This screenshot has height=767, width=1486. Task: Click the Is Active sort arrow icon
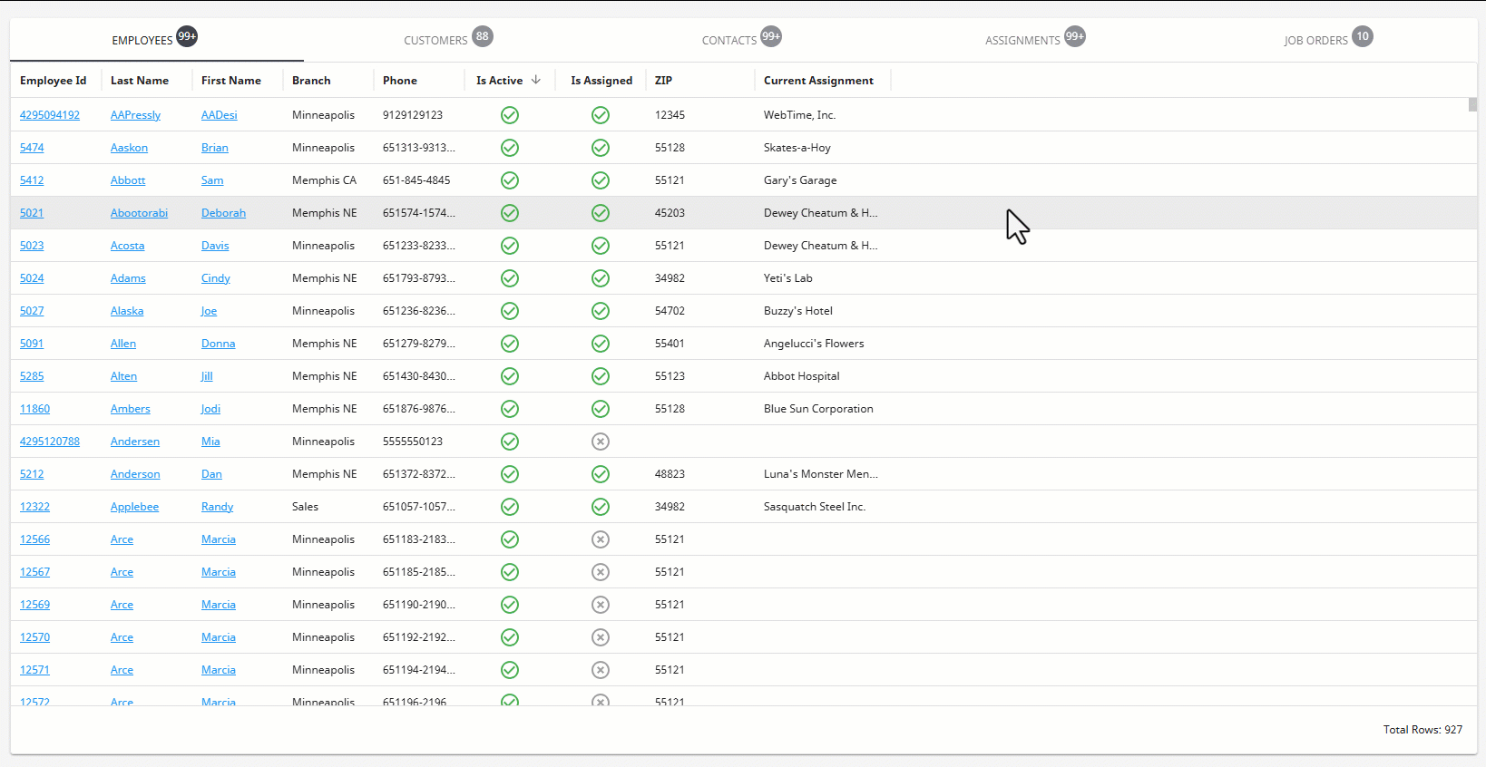[x=536, y=80]
